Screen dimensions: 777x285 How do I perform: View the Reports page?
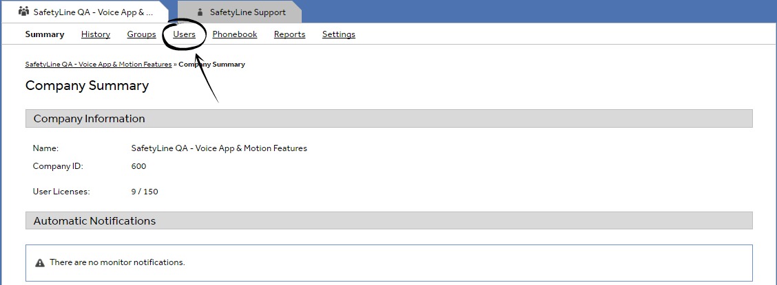coord(289,34)
